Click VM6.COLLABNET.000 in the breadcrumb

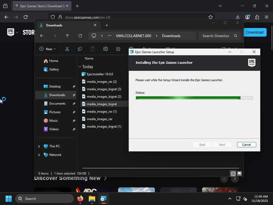[134, 36]
